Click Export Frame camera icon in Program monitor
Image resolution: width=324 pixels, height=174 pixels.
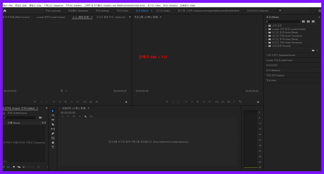click(229, 102)
